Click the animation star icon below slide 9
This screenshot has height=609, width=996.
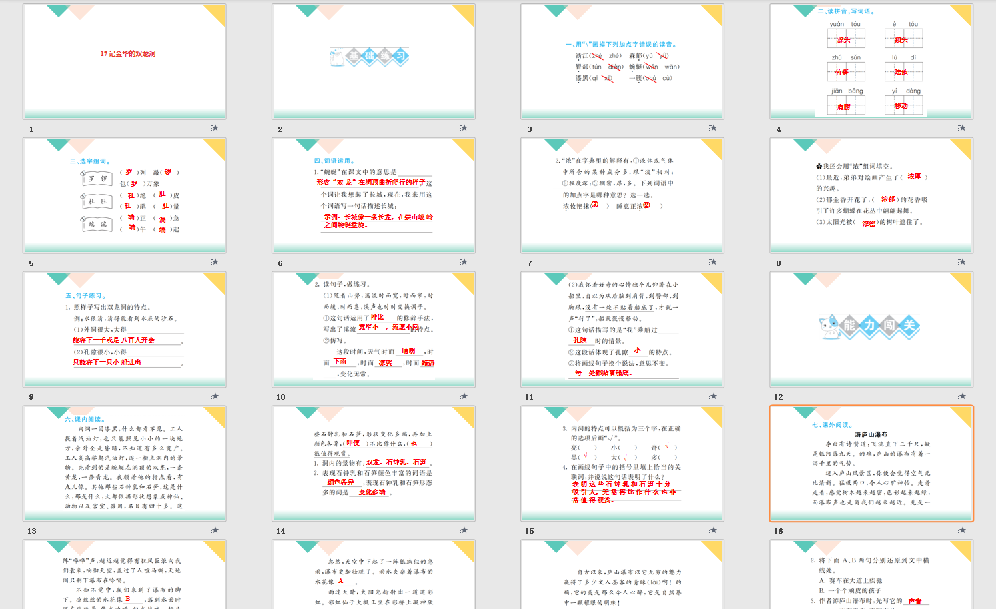click(215, 396)
